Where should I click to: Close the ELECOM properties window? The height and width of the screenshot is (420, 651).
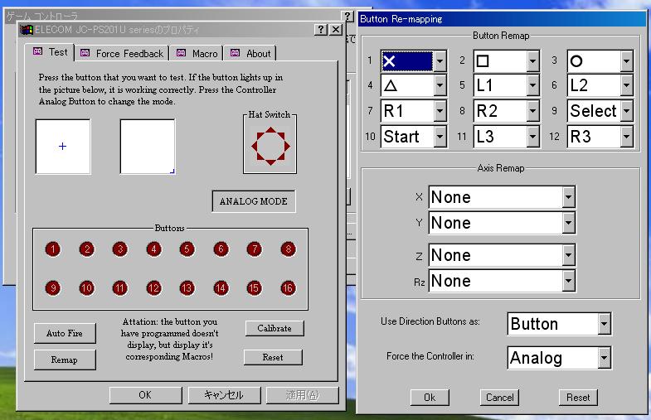click(336, 30)
